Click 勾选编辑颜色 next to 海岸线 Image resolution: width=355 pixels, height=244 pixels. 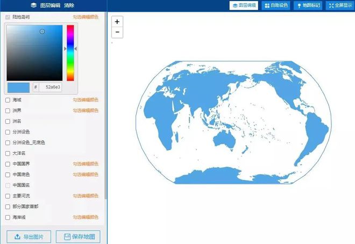tap(86, 217)
